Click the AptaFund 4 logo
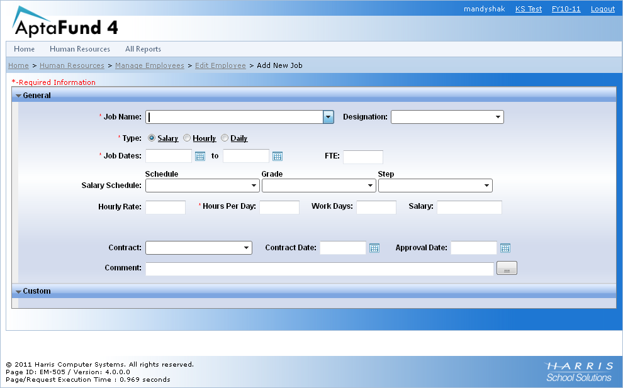The image size is (623, 388). tap(65, 22)
